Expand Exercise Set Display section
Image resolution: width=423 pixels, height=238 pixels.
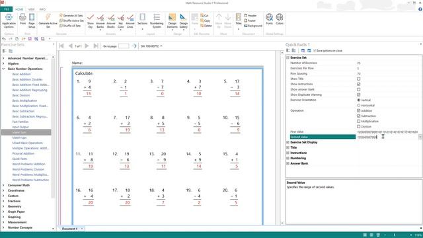pos(288,142)
